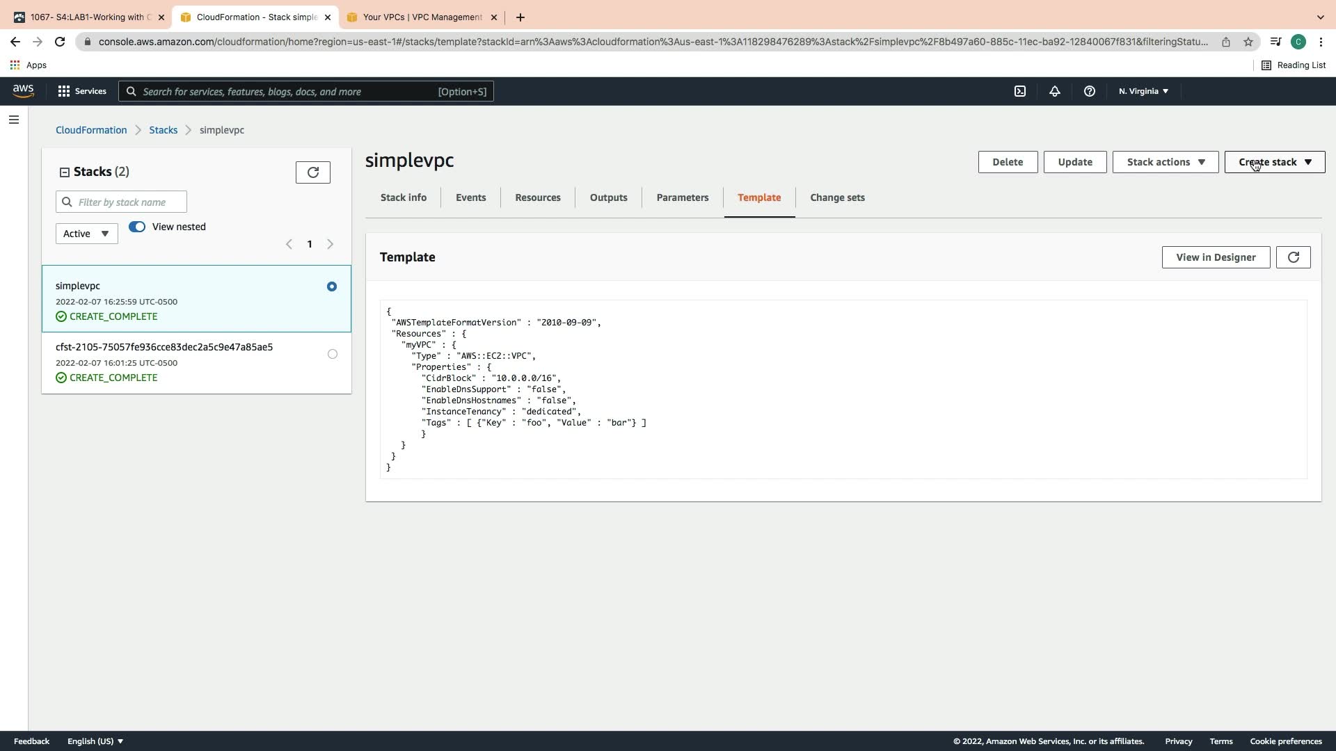
Task: Select the simplevpc stack radio button
Action: pos(332,286)
